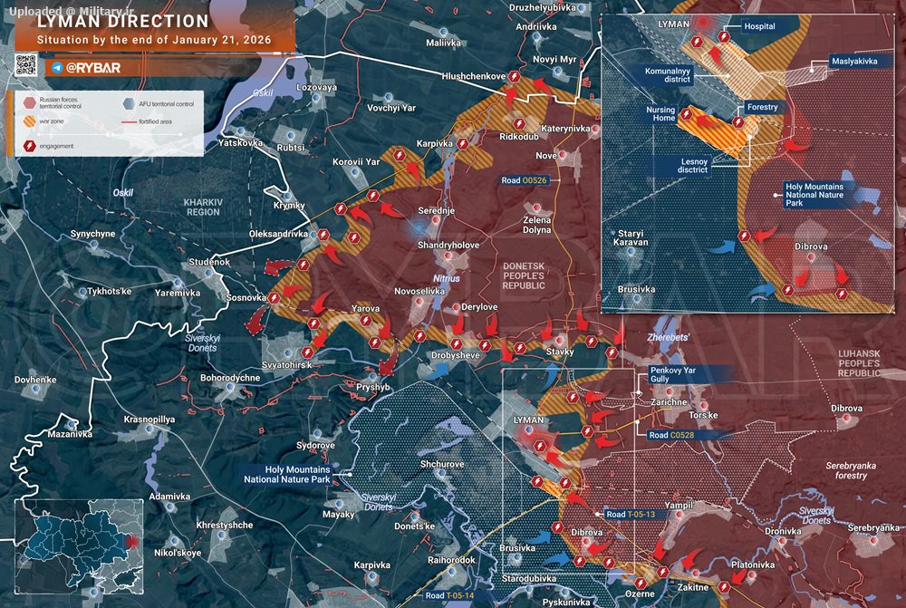Click the Starodubivka town label
906x608 pixels.
pos(529,578)
